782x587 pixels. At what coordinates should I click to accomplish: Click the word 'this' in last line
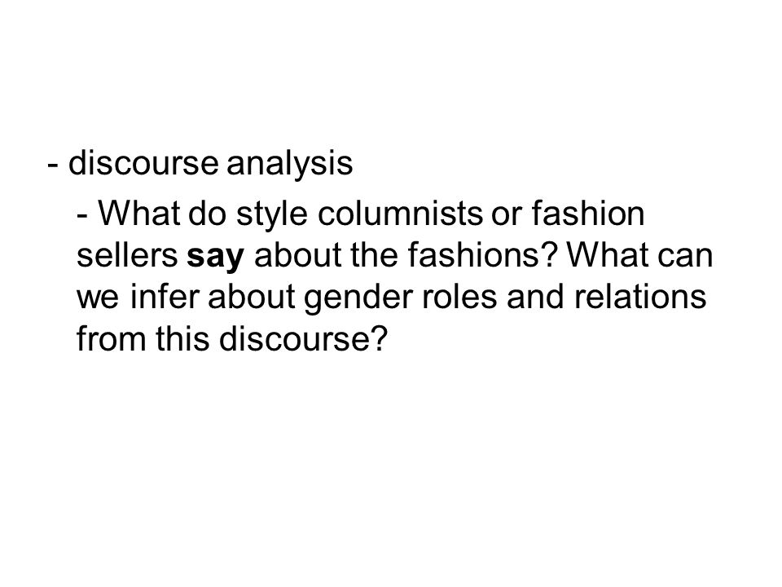point(182,338)
